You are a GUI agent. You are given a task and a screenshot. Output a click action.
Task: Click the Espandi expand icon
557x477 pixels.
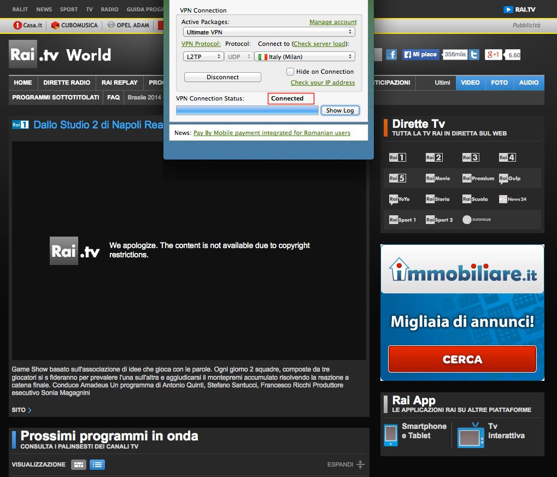point(360,464)
